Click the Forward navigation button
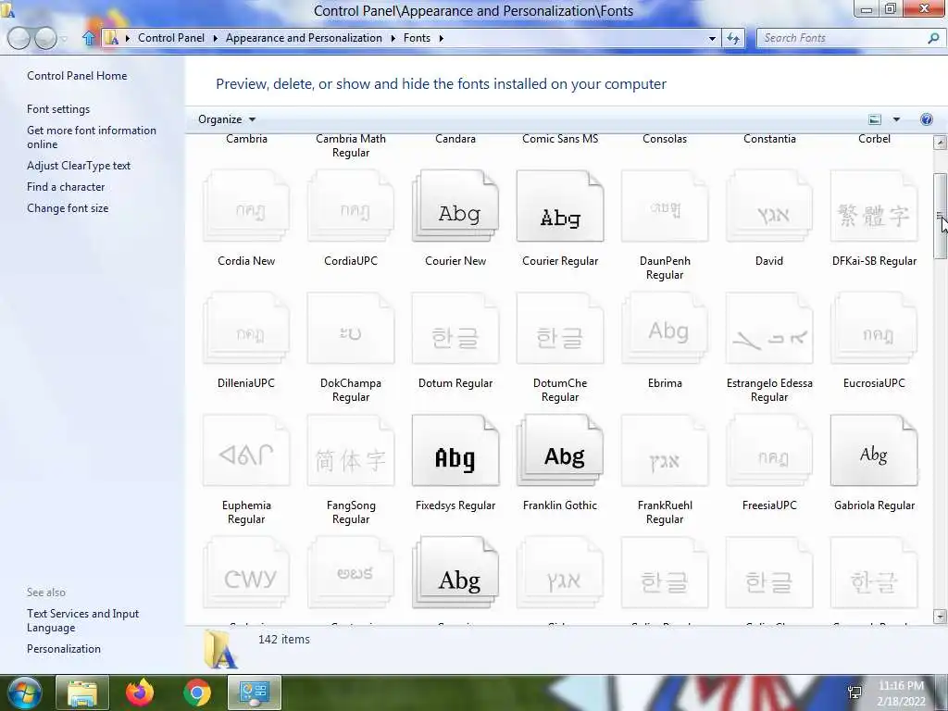Viewport: 948px width, 711px height. click(x=45, y=38)
